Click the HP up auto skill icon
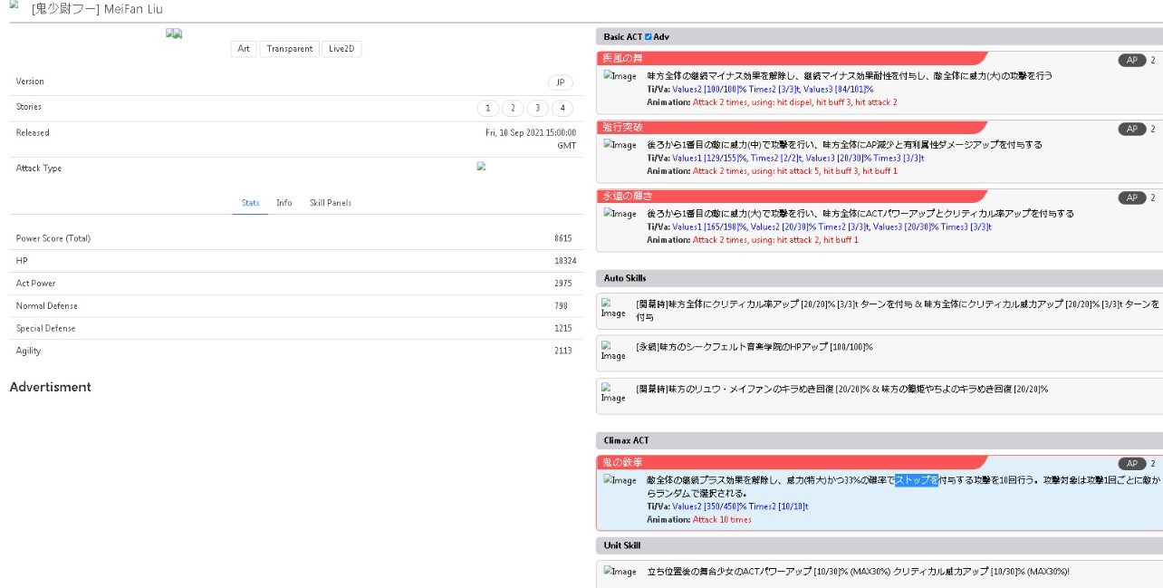The width and height of the screenshot is (1163, 588). coord(613,351)
